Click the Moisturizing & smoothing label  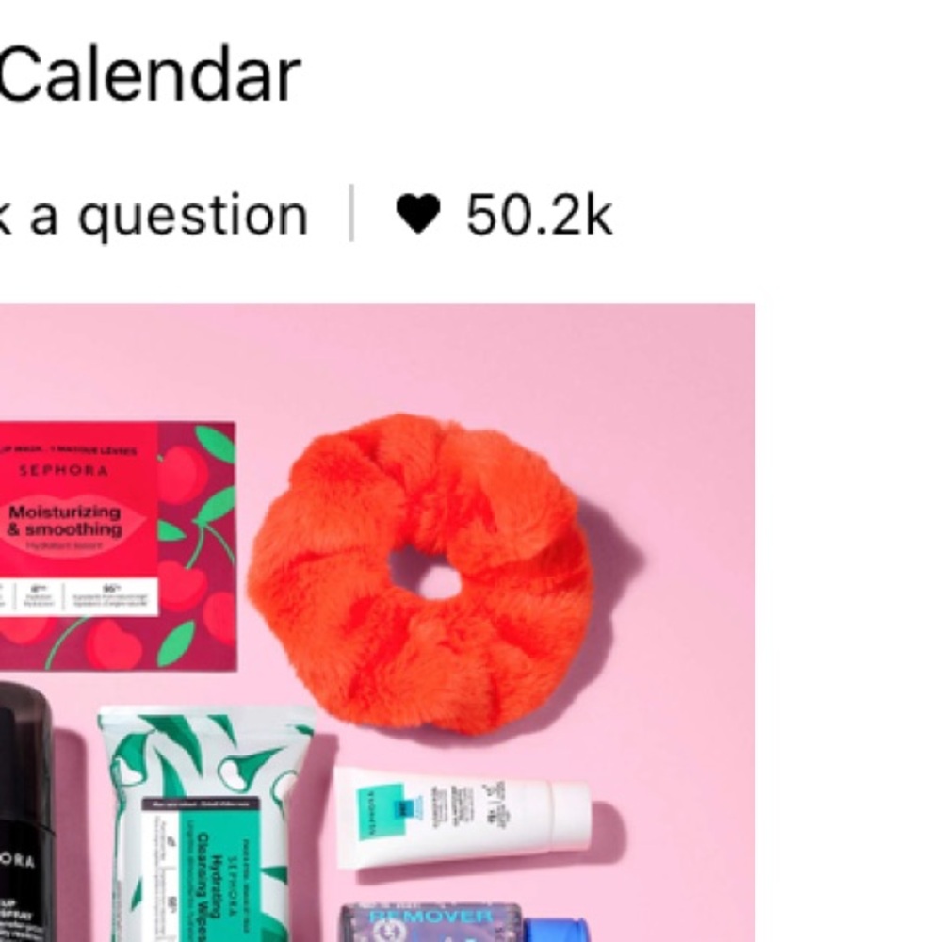tap(66, 520)
